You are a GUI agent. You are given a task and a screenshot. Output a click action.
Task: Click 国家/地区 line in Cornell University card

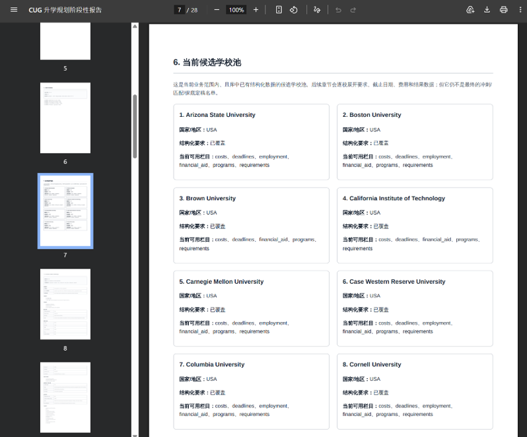361,379
